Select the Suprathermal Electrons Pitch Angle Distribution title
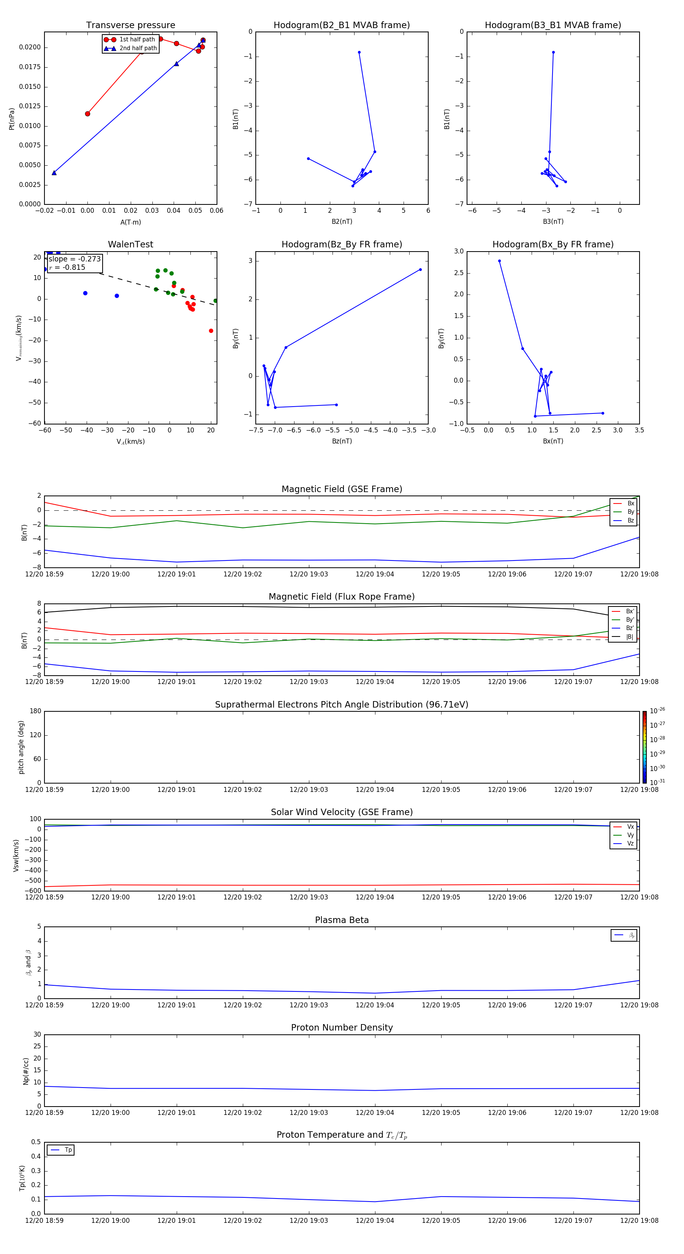This screenshot has height=1254, width=684. click(x=342, y=705)
